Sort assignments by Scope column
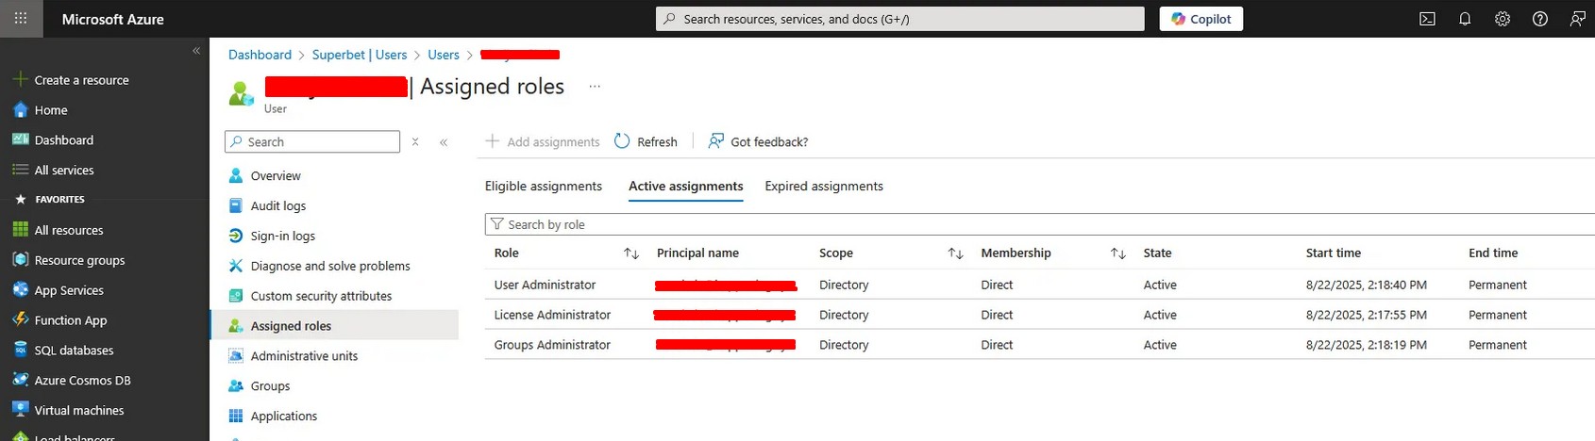Screen dimensions: 1595x441 click(955, 253)
